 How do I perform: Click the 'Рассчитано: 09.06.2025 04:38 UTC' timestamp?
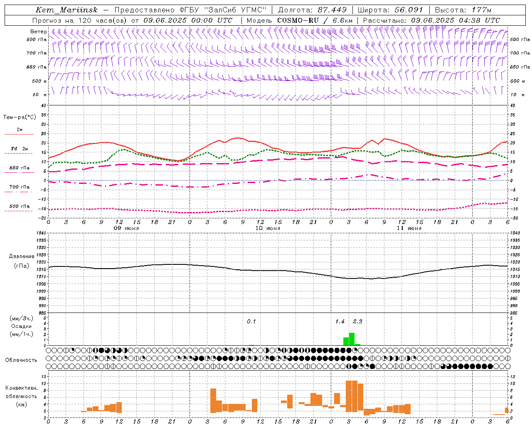[431, 20]
